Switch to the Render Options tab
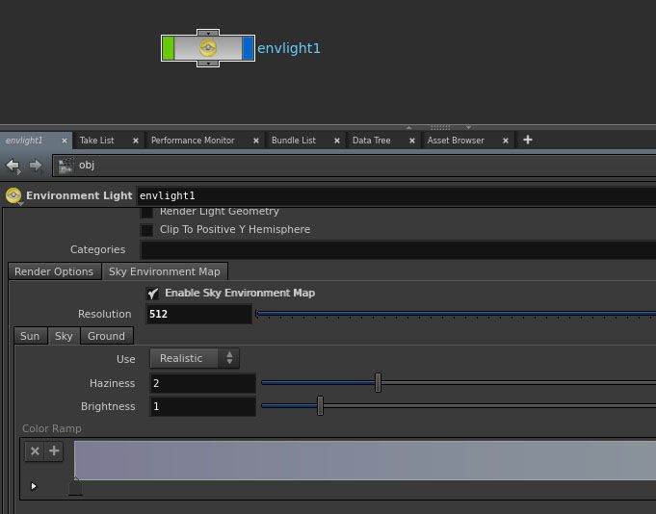Viewport: 656px width, 514px height. point(54,271)
